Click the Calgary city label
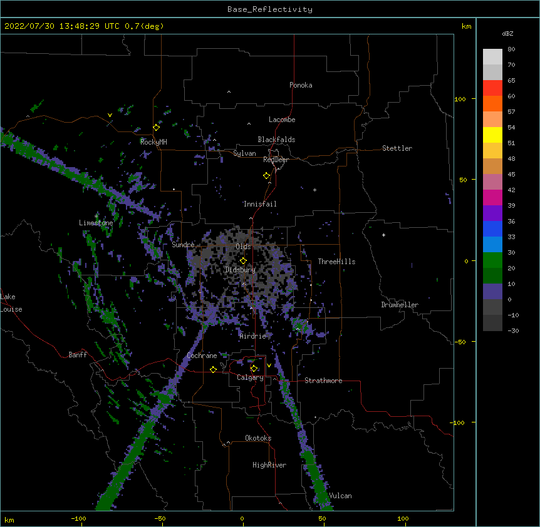Image resolution: width=540 pixels, height=527 pixels. point(250,377)
